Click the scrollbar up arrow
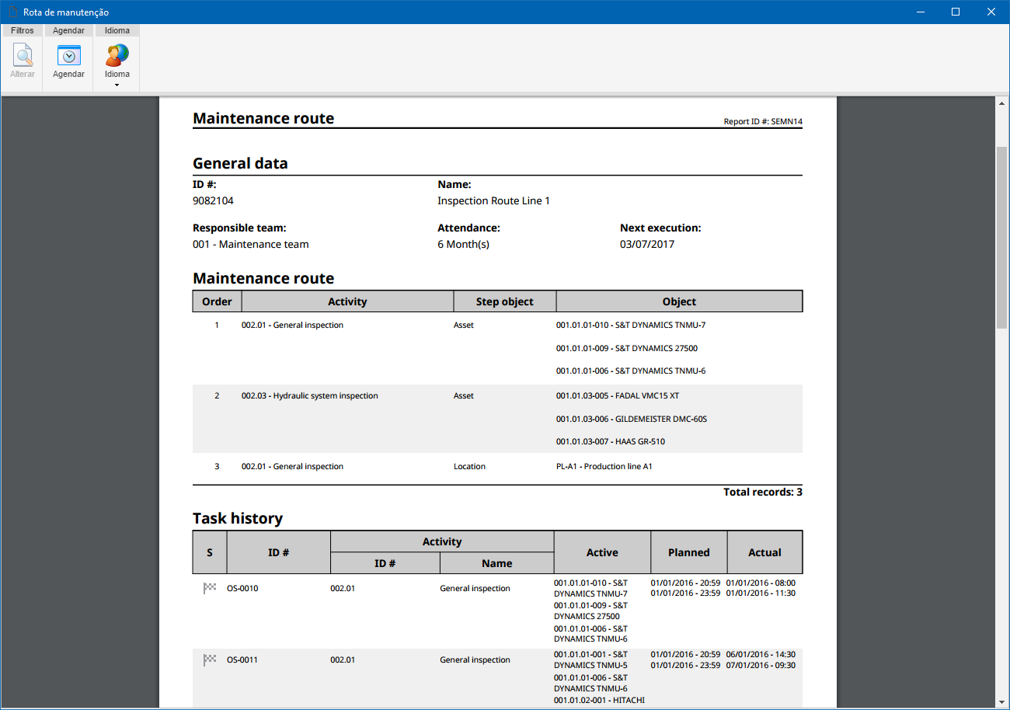1010x710 pixels. [1002, 103]
